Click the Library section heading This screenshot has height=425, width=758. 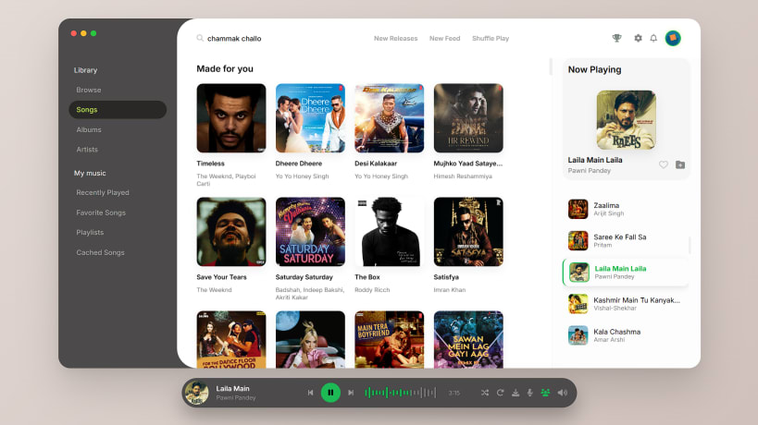tap(85, 70)
